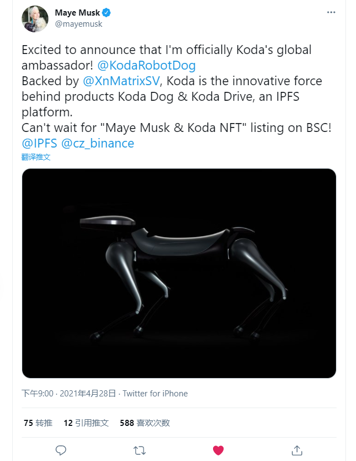356x461 pixels.
Task: Open the @IPFS mention link
Action: [x=39, y=143]
